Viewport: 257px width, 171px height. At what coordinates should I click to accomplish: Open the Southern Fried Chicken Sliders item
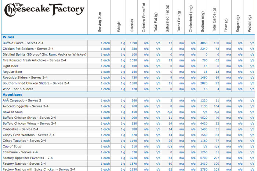[x=36, y=83]
